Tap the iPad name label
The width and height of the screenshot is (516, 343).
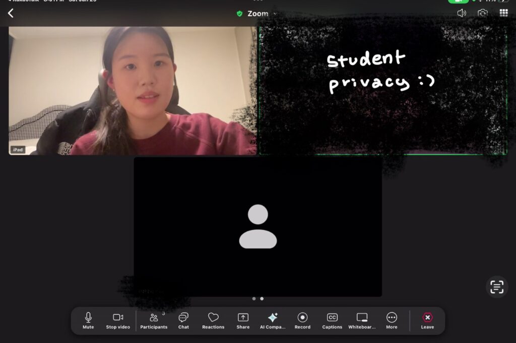18,150
